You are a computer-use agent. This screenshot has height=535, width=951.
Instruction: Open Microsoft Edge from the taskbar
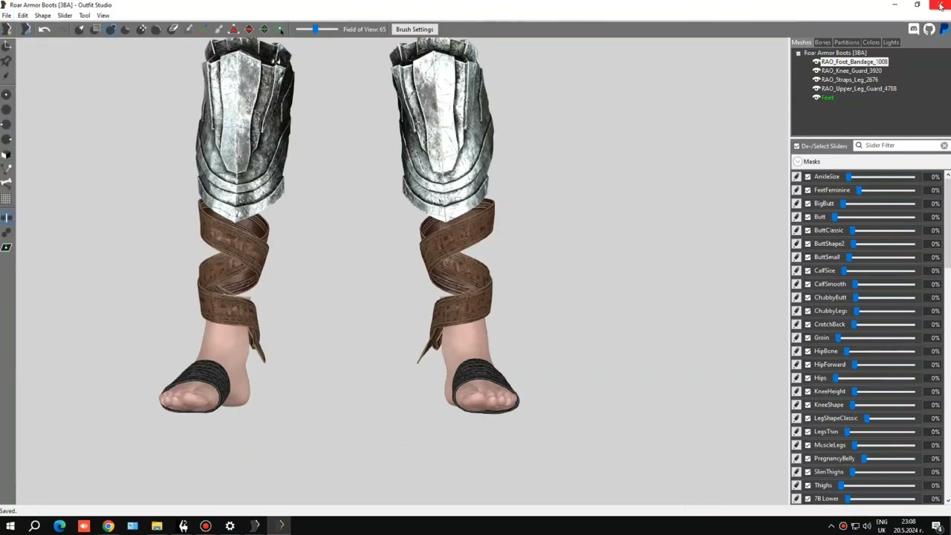point(59,527)
